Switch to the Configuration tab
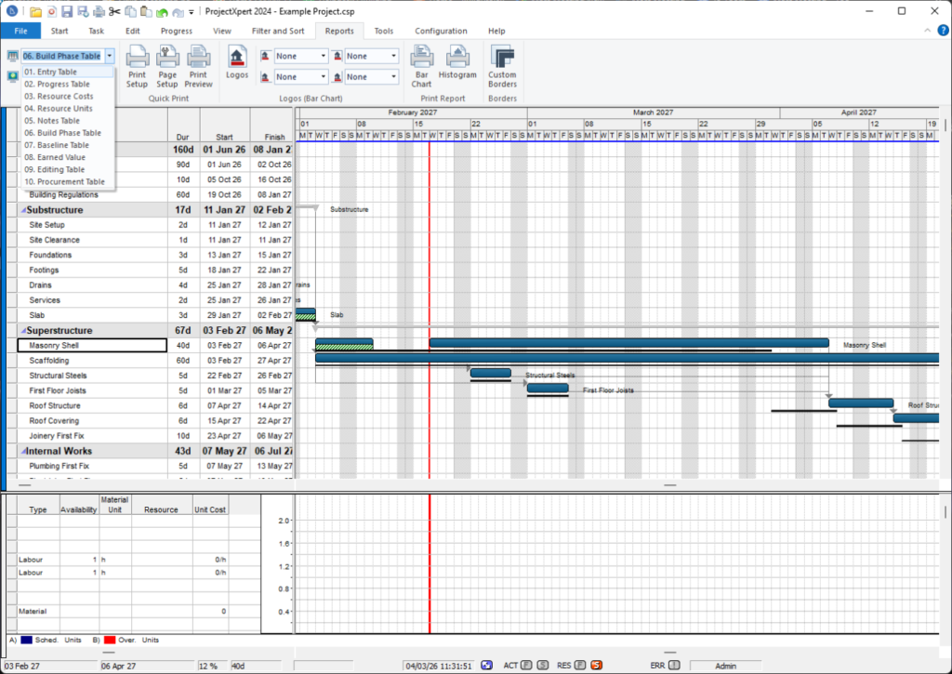Image resolution: width=952 pixels, height=674 pixels. (441, 31)
